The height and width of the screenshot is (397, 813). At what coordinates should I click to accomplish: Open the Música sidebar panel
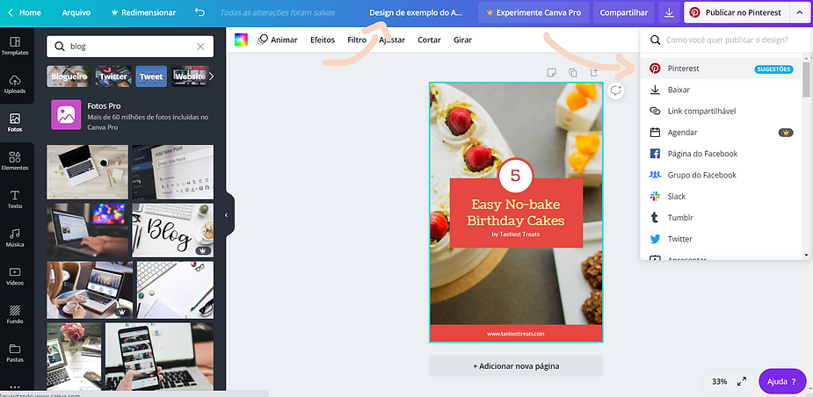(15, 237)
